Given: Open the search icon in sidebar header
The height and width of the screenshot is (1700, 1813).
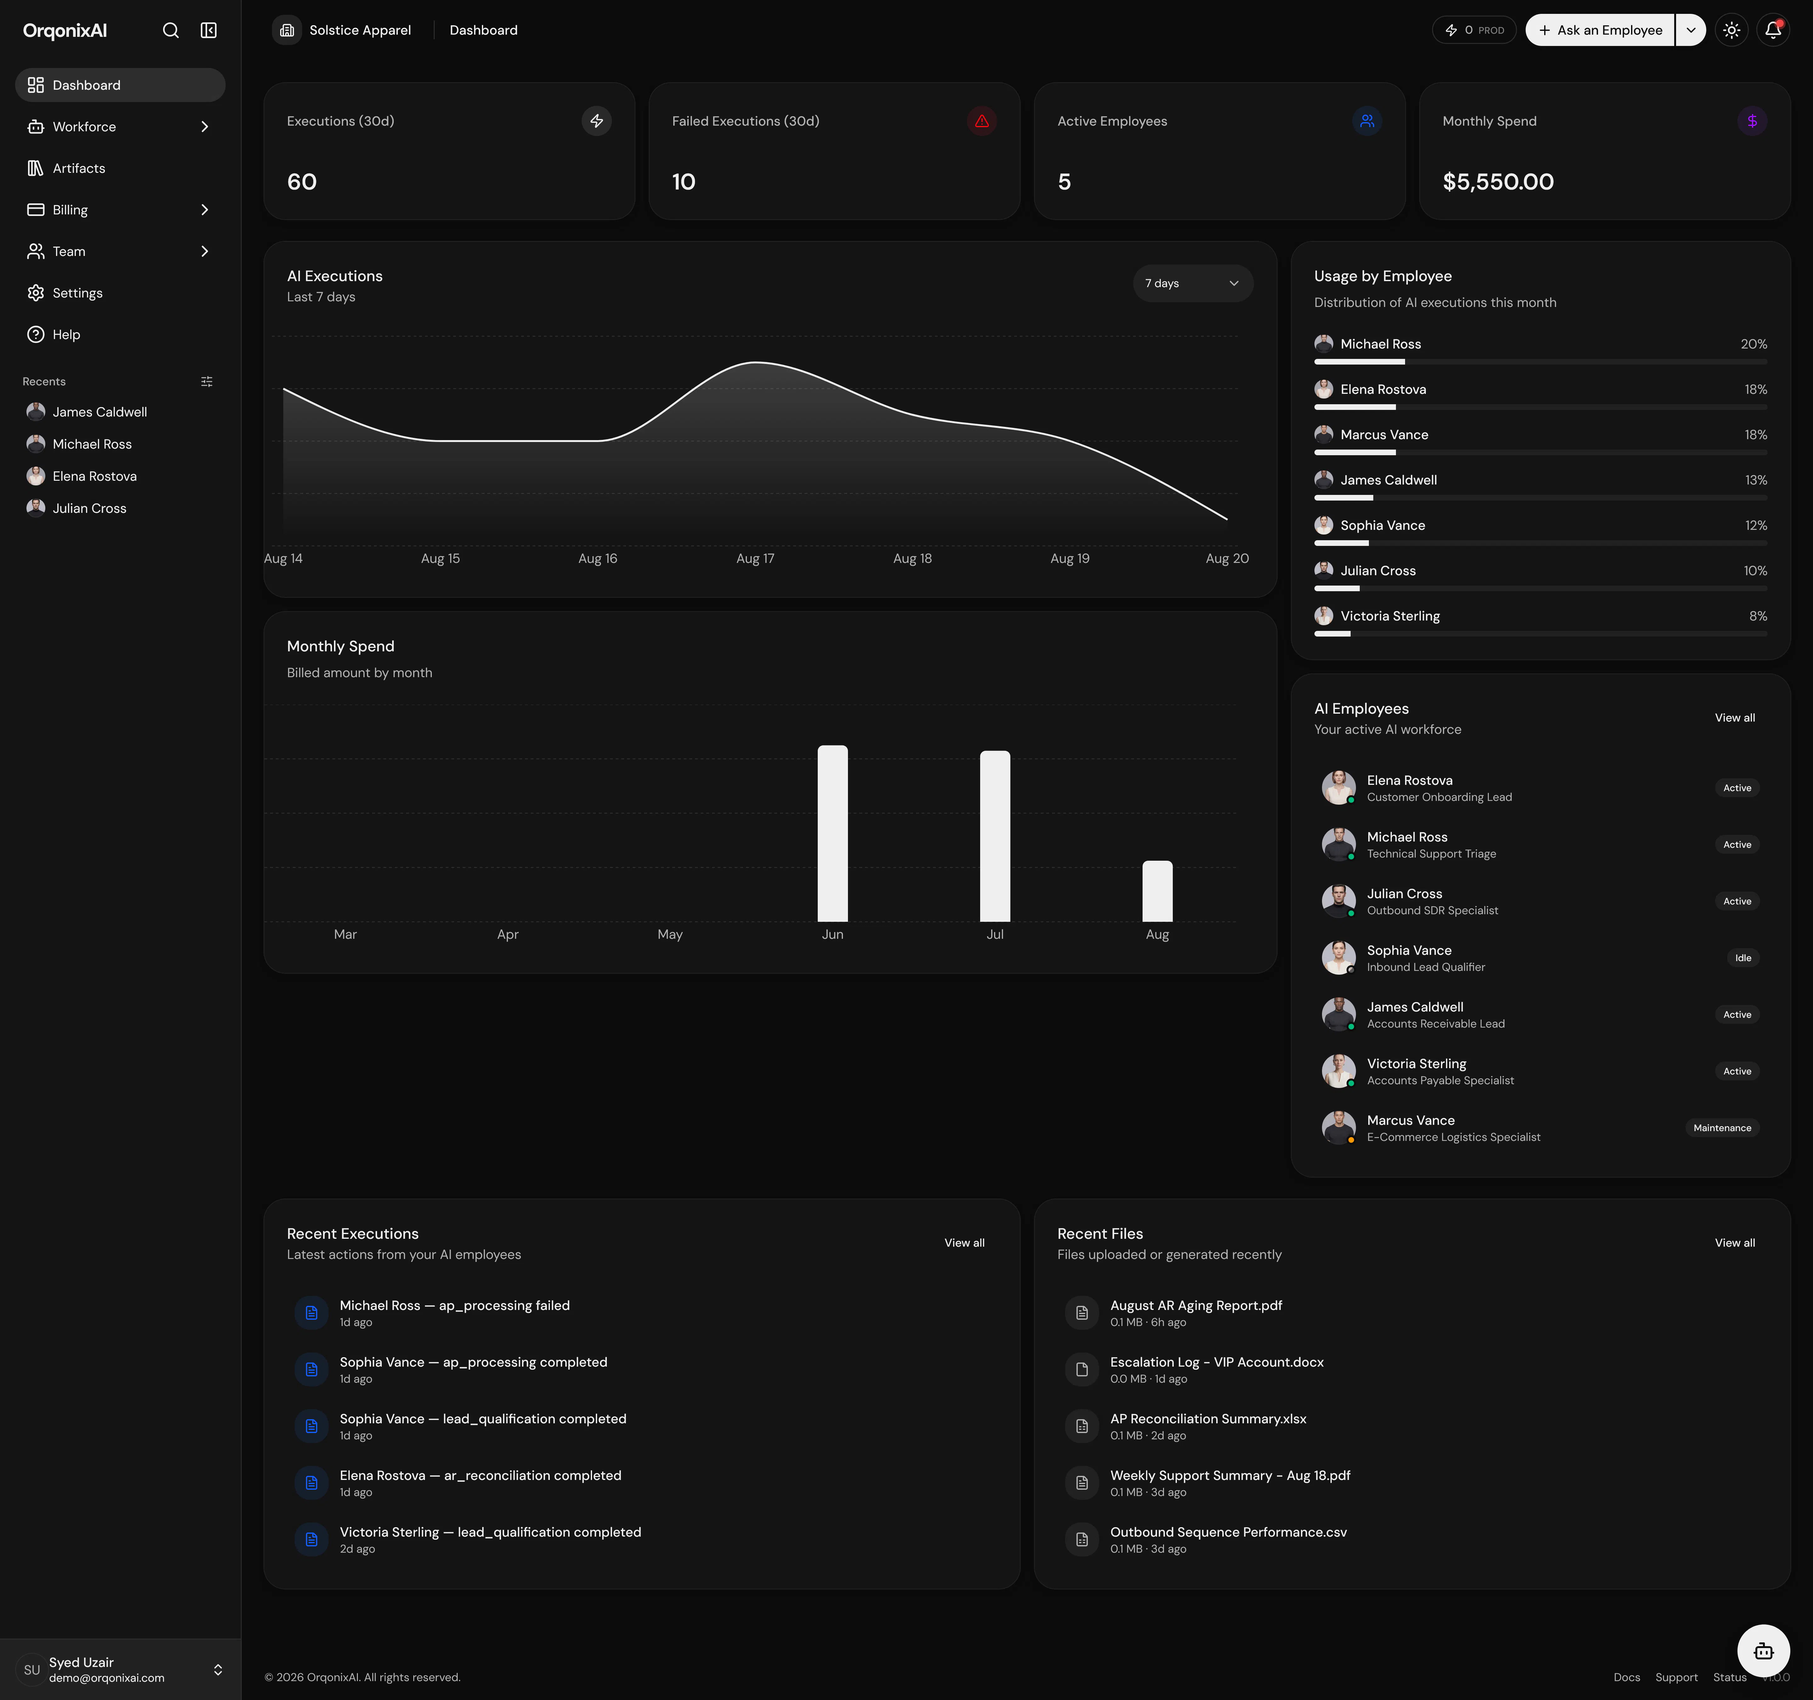Looking at the screenshot, I should click(171, 30).
